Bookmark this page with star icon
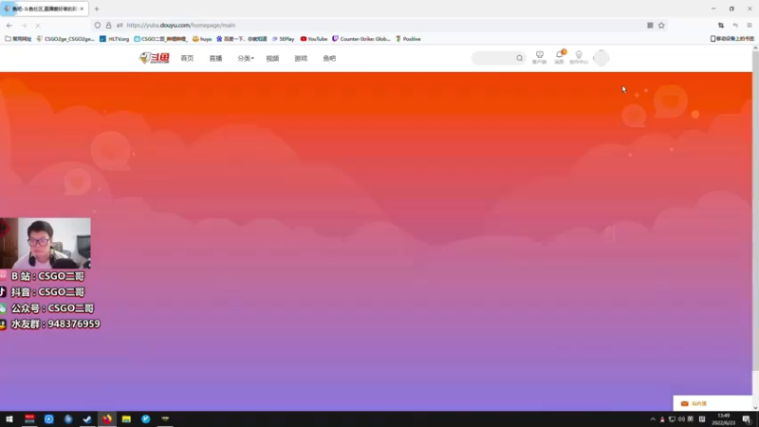The width and height of the screenshot is (759, 427). pos(661,26)
